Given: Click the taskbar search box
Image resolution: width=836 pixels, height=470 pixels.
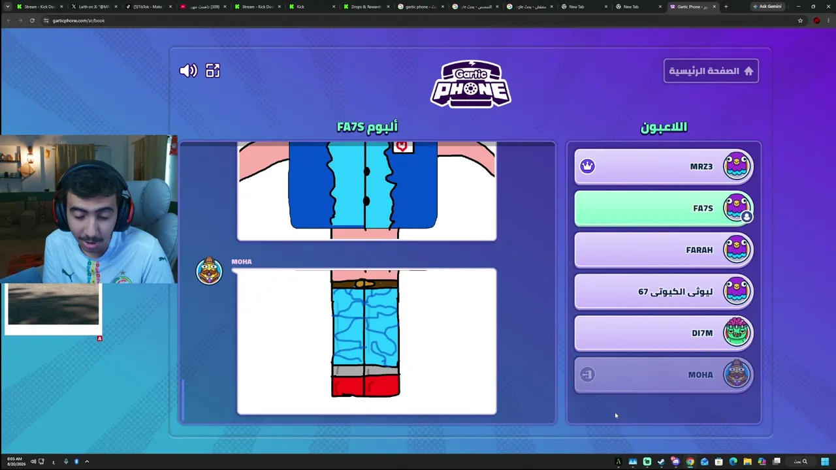Looking at the screenshot, I should (x=800, y=462).
